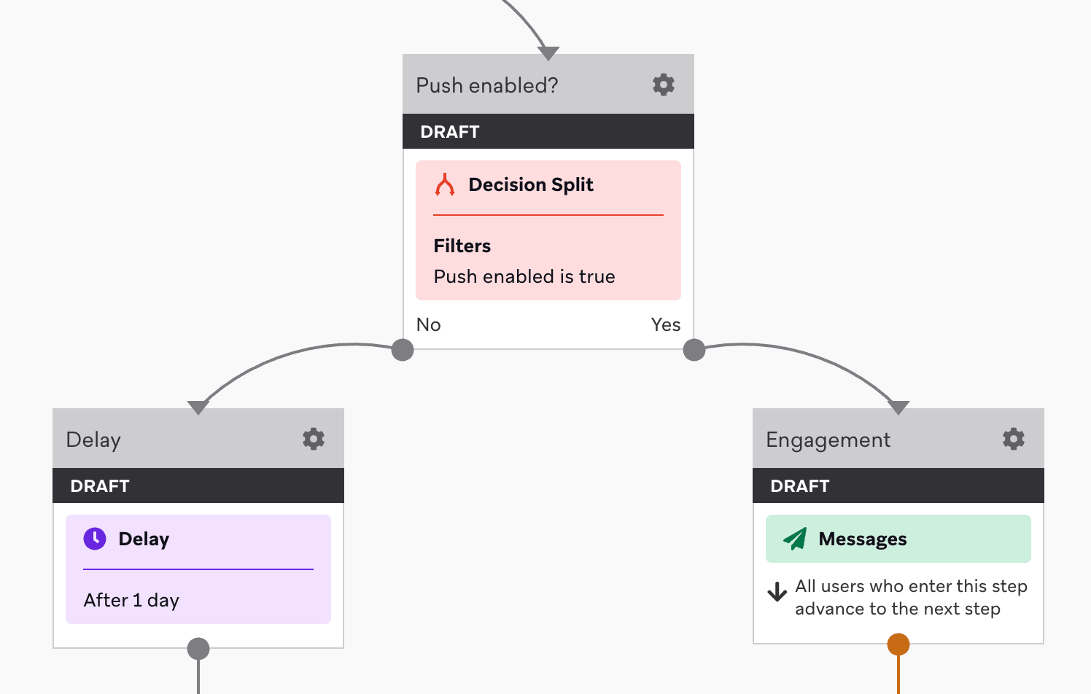Click the Engagement step title
The width and height of the screenshot is (1091, 694).
pos(828,440)
